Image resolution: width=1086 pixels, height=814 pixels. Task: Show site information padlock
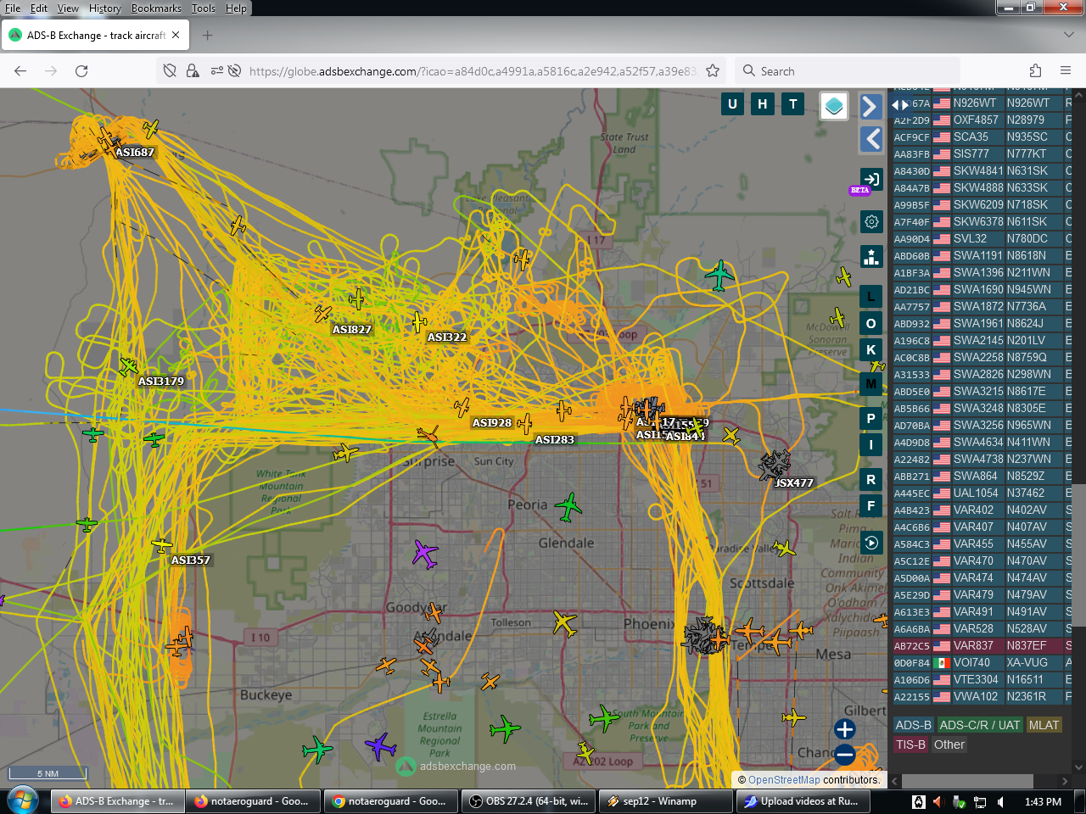tap(193, 71)
